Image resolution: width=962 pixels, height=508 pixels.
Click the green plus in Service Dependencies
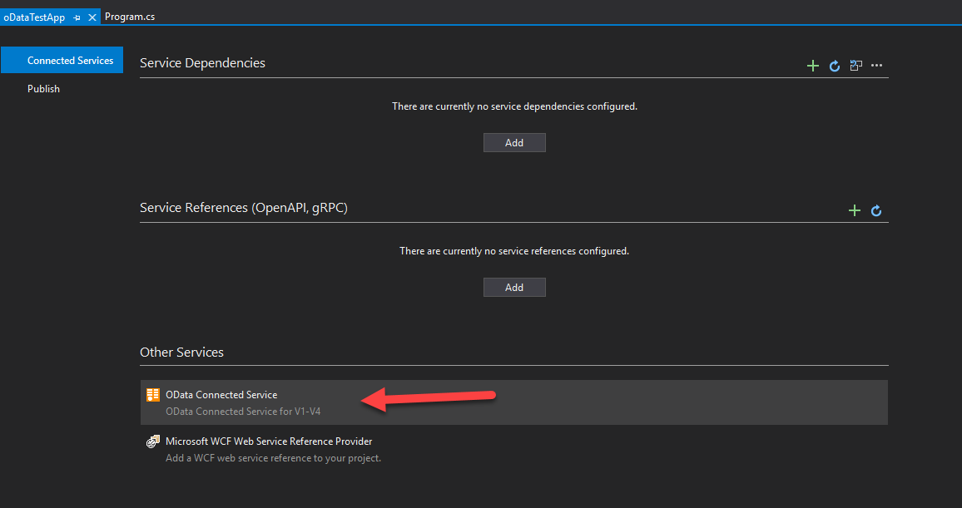pyautogui.click(x=813, y=66)
